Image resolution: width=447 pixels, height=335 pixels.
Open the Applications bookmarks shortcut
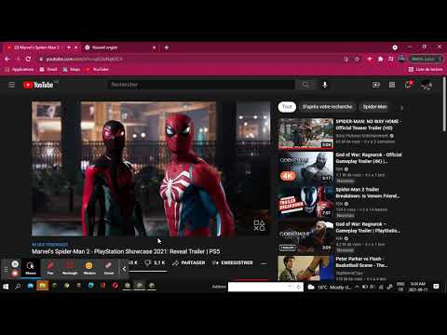(x=20, y=70)
